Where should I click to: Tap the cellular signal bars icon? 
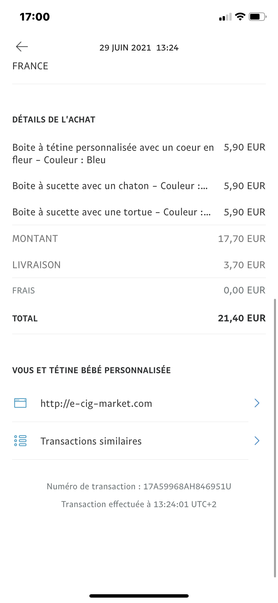click(x=225, y=17)
